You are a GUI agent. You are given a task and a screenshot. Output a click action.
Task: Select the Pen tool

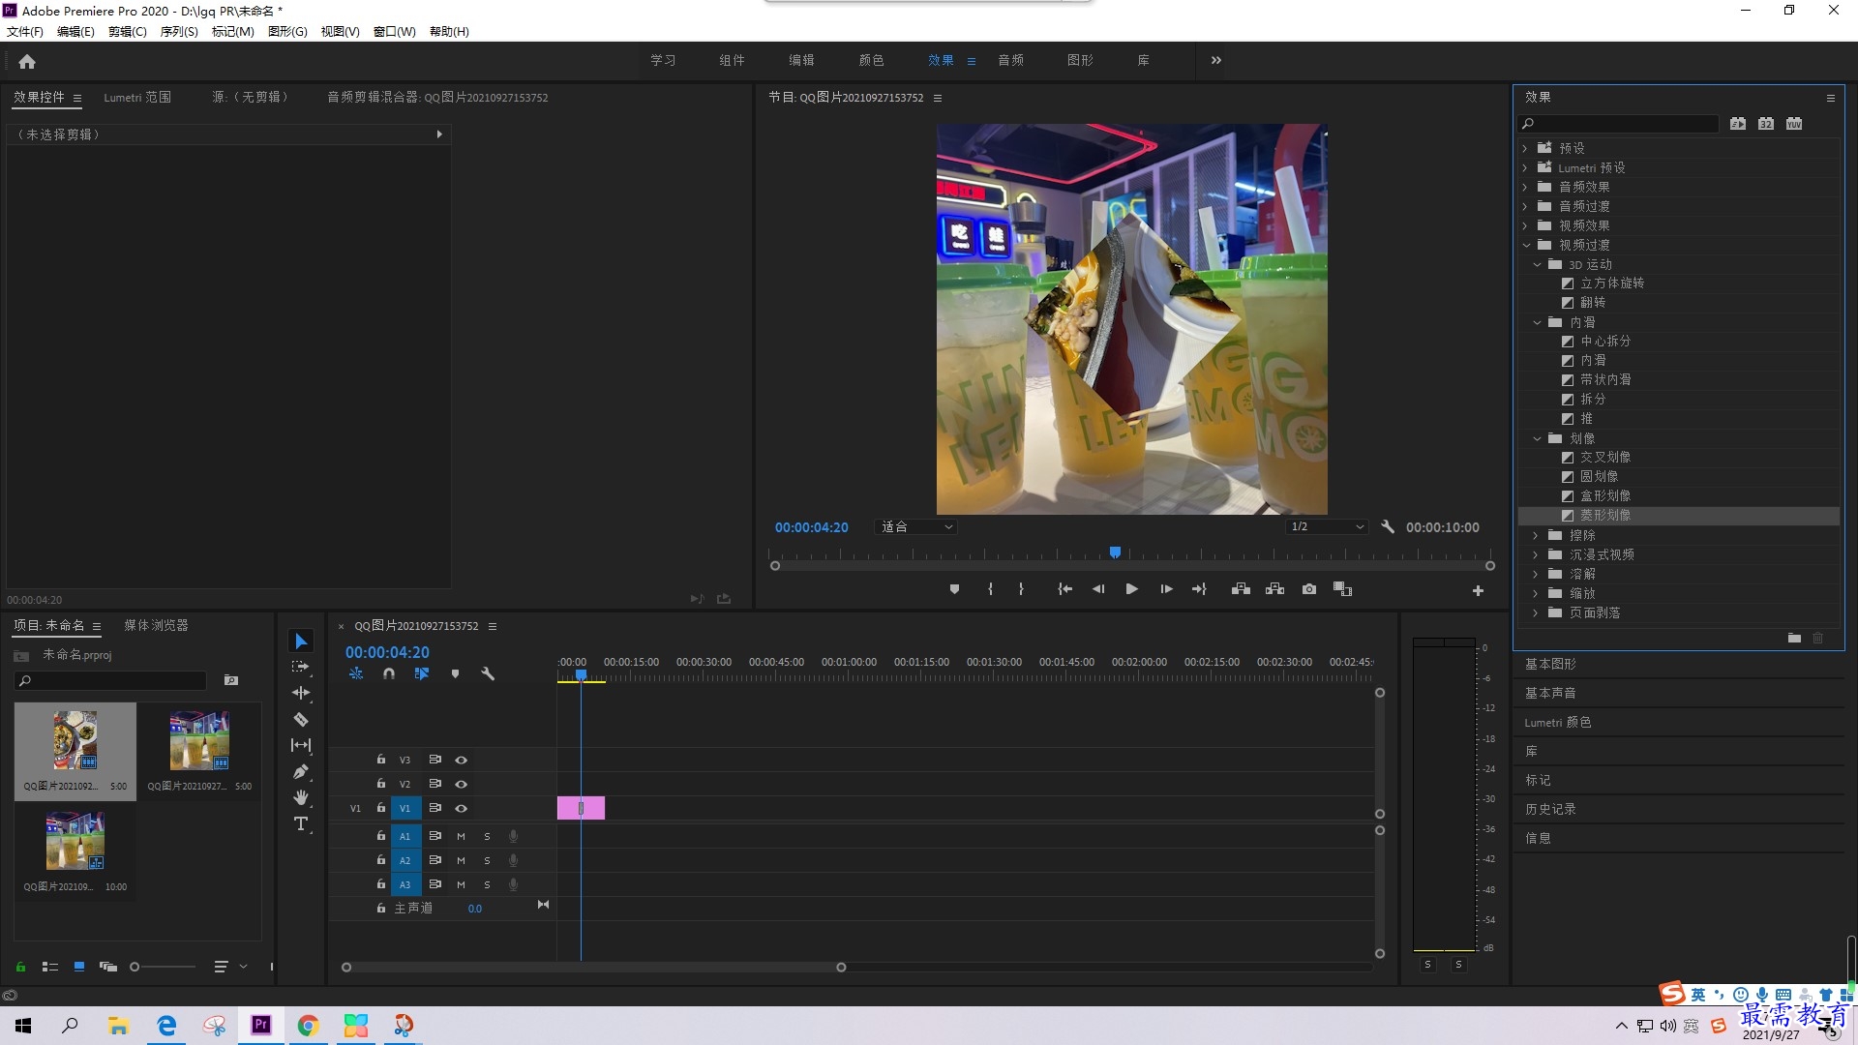pos(301,771)
